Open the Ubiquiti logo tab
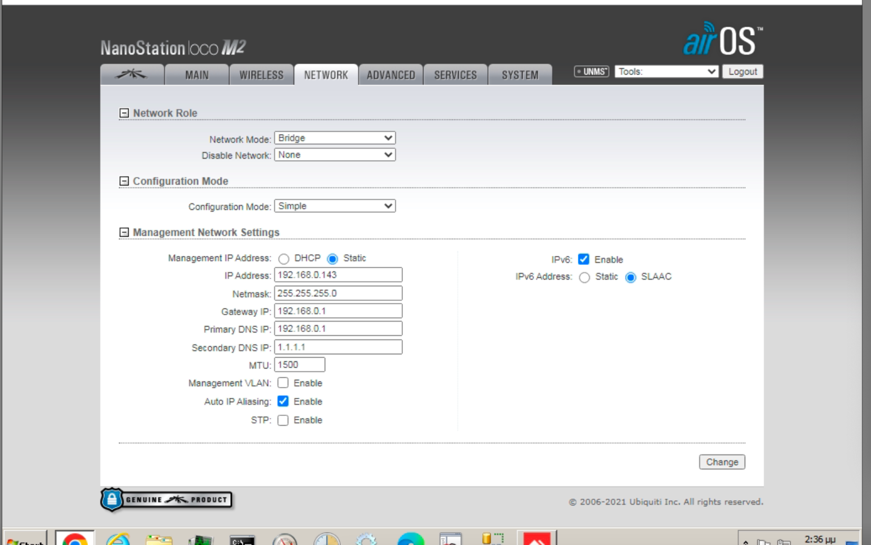This screenshot has width=871, height=545. pyautogui.click(x=132, y=75)
